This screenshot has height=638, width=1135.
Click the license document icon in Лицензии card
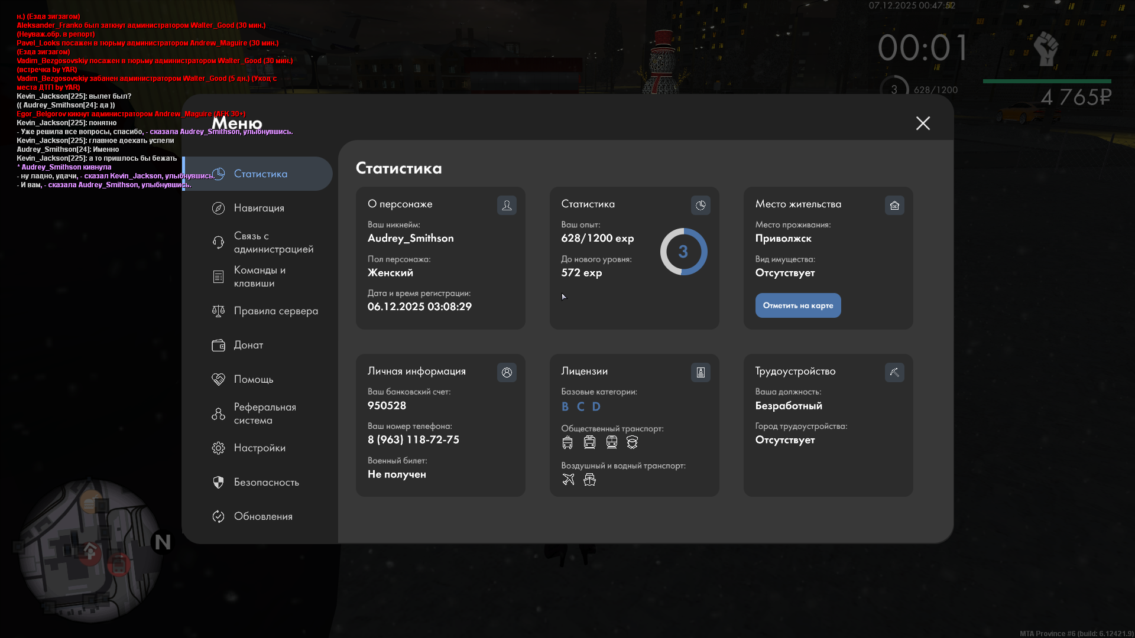point(701,373)
